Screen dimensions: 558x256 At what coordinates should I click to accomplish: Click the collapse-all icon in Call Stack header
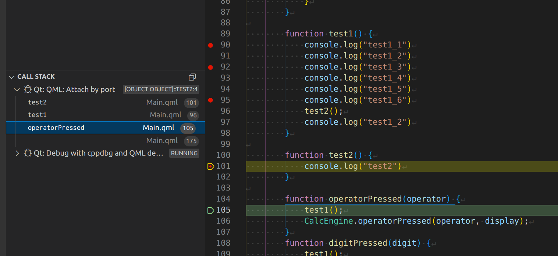[x=192, y=77]
